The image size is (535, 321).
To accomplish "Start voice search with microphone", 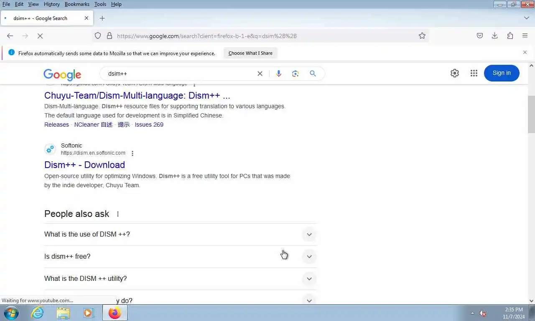I will tap(279, 74).
